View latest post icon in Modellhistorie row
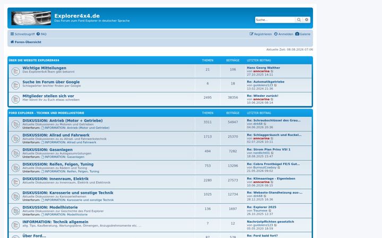 [x=270, y=210]
